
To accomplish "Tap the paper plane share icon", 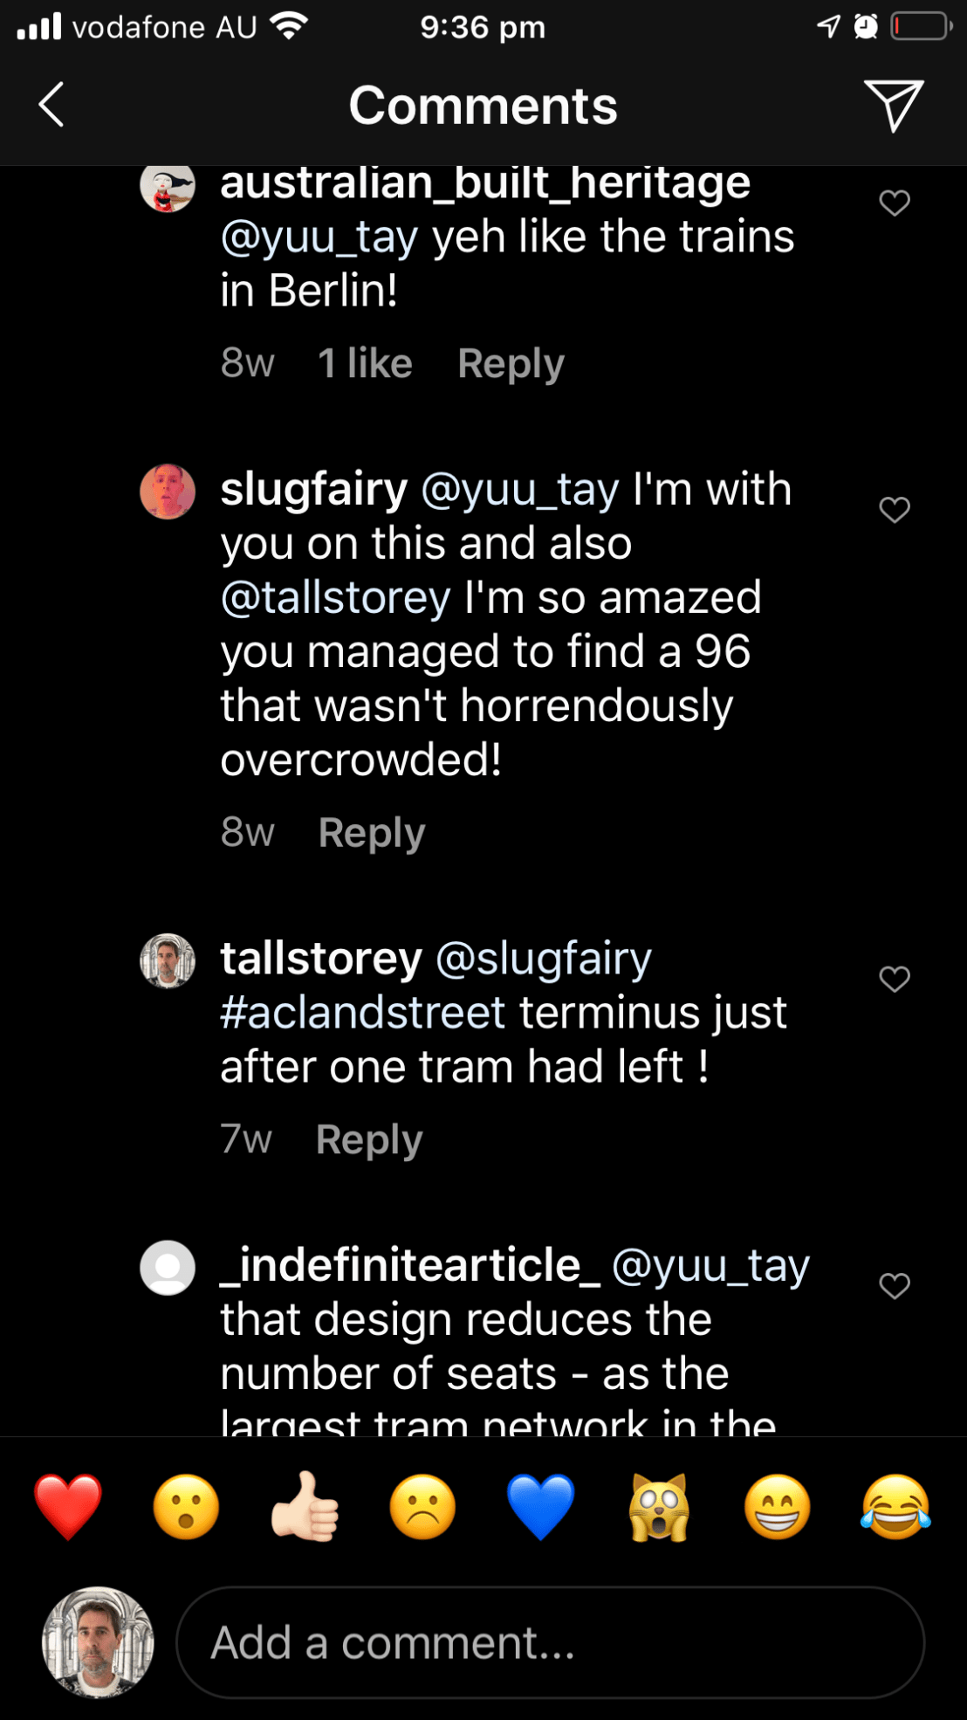I will (893, 105).
